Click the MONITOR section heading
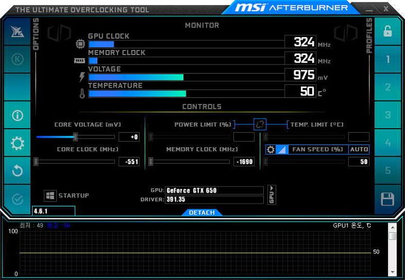Screen dimensions: 405x280 tap(202, 25)
